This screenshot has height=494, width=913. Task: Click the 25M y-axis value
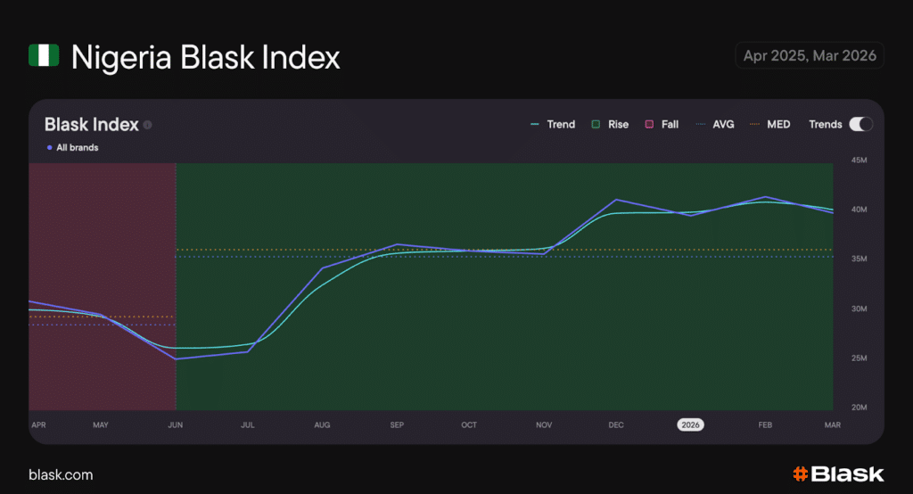pos(859,358)
